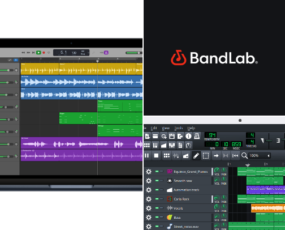Open the Help menu in LMMS
285x230 pixels.
191,128
